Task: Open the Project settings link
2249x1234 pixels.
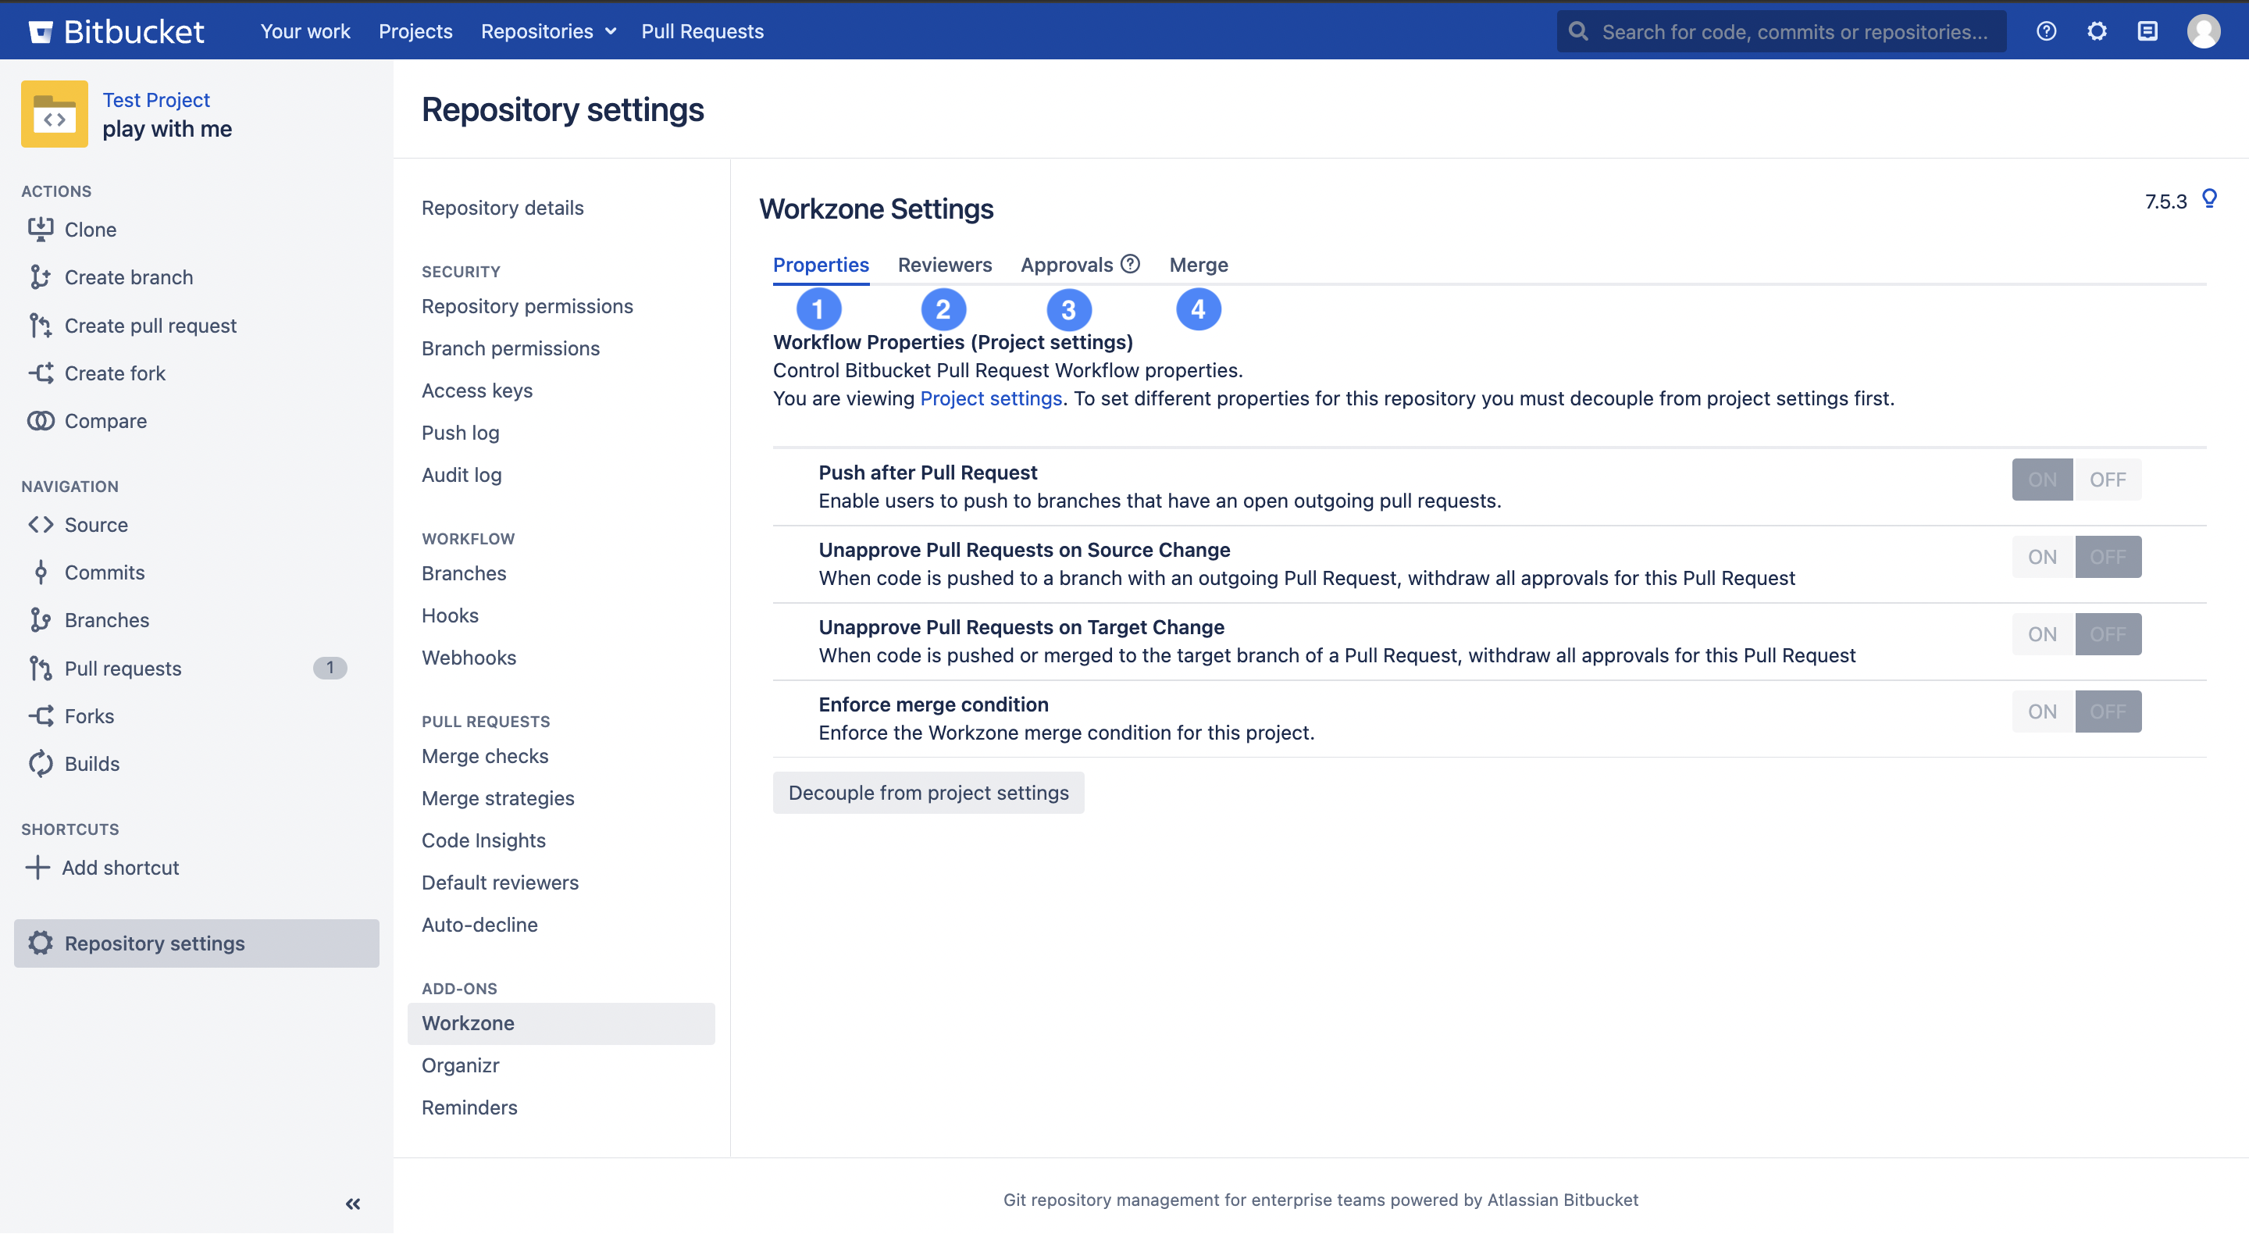Action: pos(991,398)
